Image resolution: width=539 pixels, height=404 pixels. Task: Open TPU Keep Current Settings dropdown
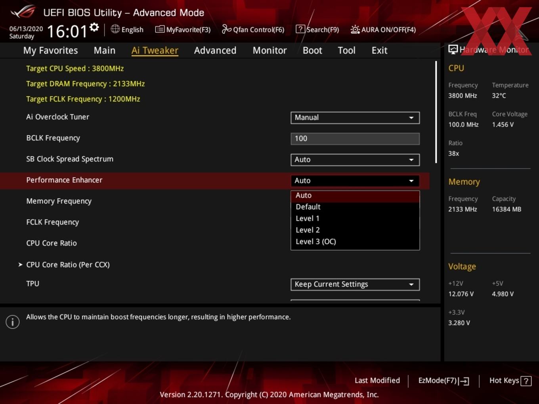[x=355, y=284]
